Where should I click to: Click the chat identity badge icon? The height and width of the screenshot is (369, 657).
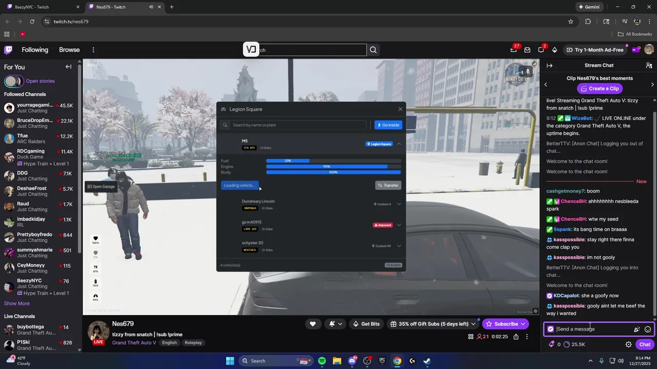[x=551, y=329]
